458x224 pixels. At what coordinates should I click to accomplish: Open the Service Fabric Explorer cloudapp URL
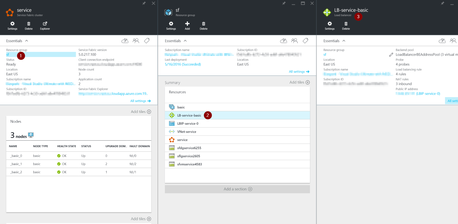coord(113,94)
